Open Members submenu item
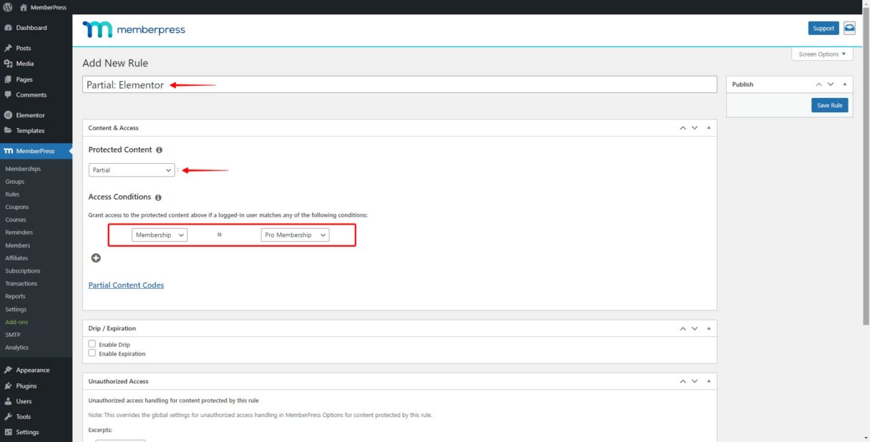Viewport: 870px width, 442px height. coord(18,245)
